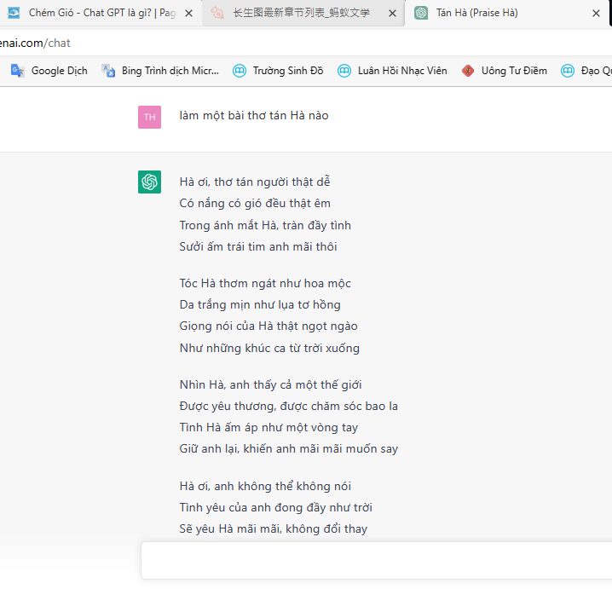Viewport: 612px width, 589px height.
Task: Click the Google Dịch bookmark icon
Action: coord(17,71)
